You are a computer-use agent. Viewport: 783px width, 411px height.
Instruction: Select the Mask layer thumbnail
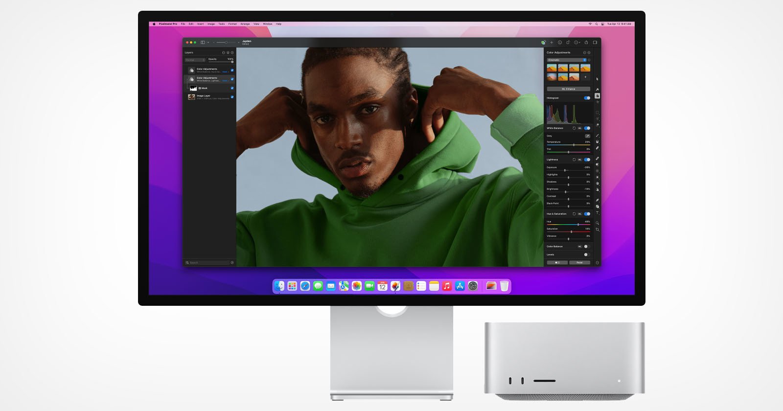(193, 88)
